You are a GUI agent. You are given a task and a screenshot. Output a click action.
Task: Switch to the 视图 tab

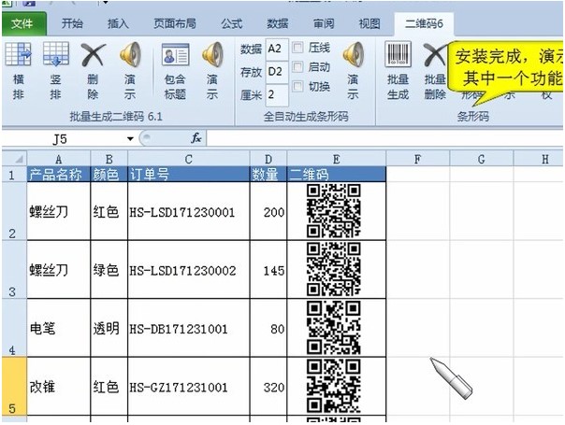[369, 23]
